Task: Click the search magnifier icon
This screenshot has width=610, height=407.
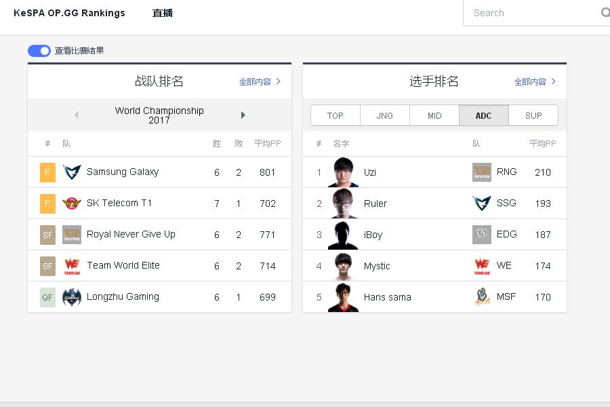Action: pos(605,13)
